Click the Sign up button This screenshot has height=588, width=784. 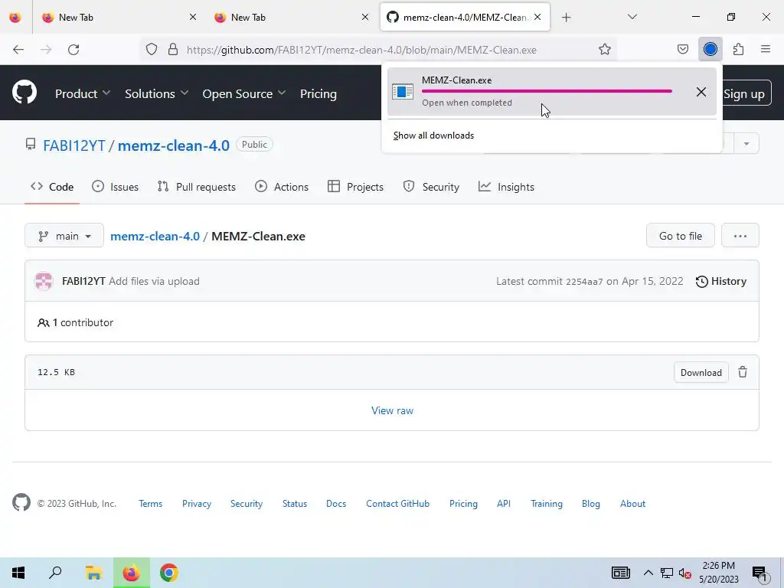click(744, 93)
